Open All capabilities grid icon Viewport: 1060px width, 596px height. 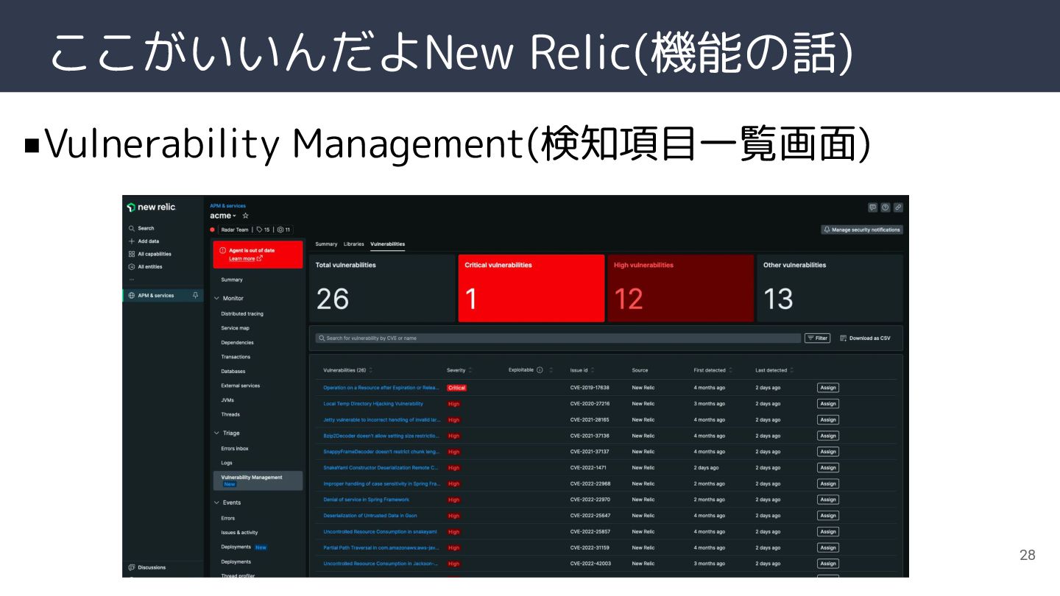pyautogui.click(x=132, y=254)
